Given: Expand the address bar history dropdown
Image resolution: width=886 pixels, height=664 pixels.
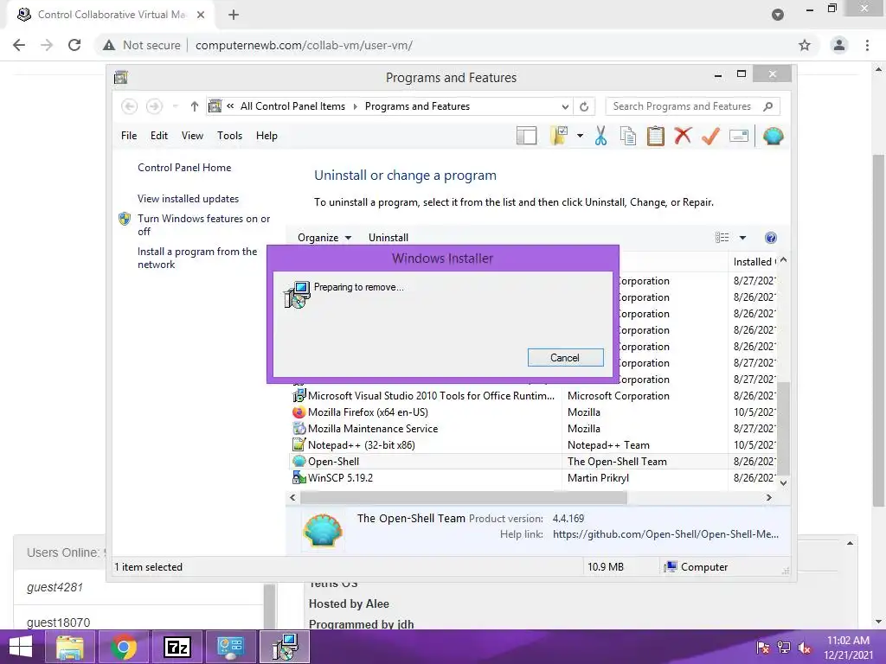Looking at the screenshot, I should coord(565,106).
